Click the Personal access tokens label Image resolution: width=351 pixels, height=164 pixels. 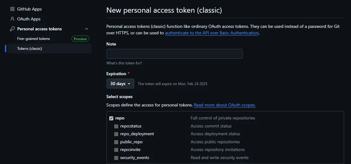click(x=39, y=29)
